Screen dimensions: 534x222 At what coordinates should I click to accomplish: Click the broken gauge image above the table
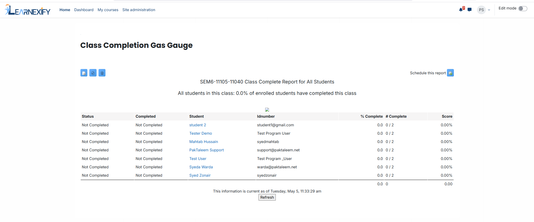(x=267, y=110)
